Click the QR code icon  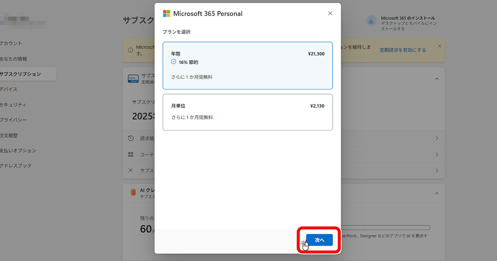[x=131, y=155]
